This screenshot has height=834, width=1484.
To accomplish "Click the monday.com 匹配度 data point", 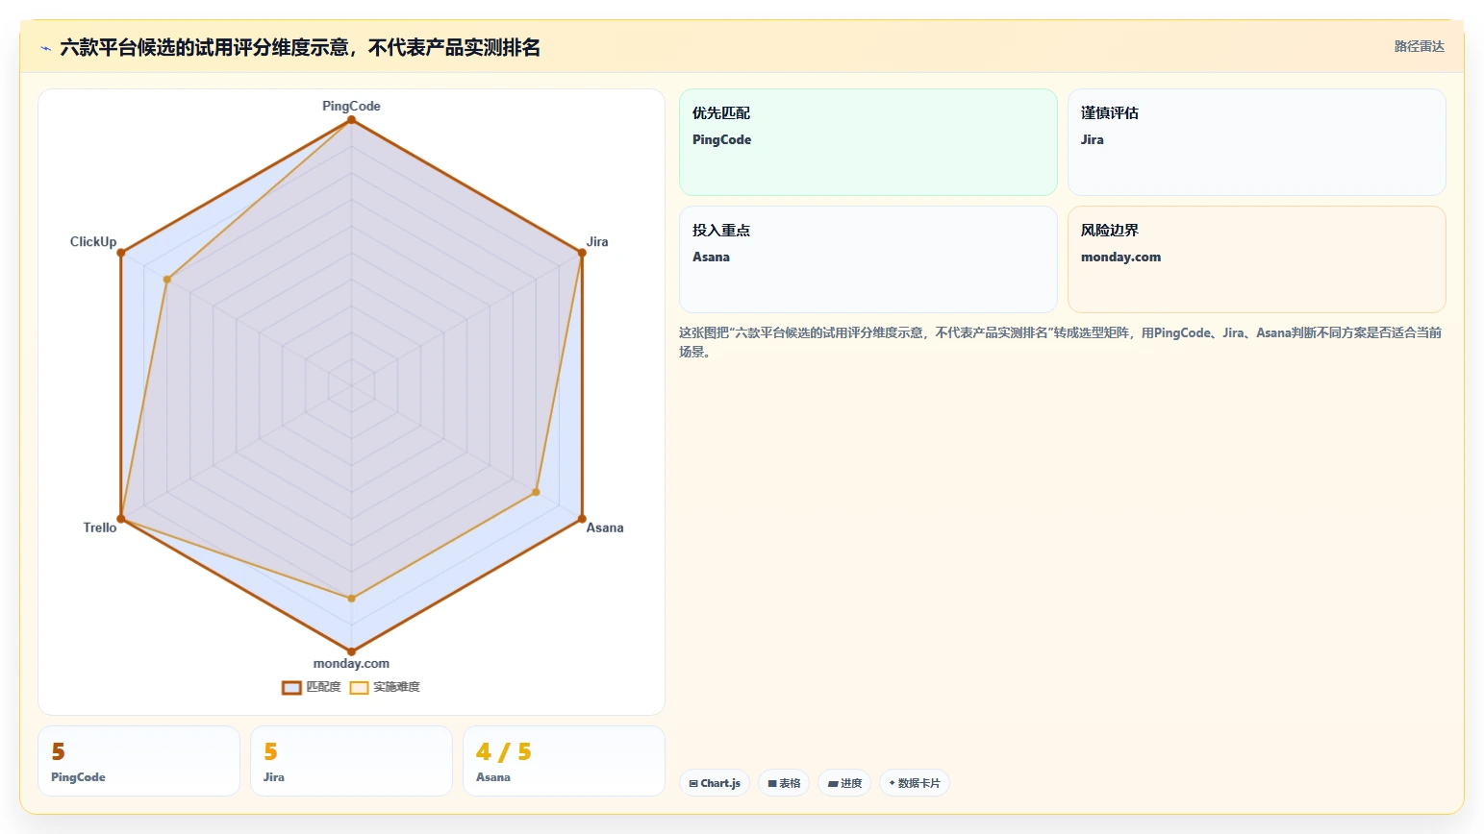I will (x=351, y=651).
